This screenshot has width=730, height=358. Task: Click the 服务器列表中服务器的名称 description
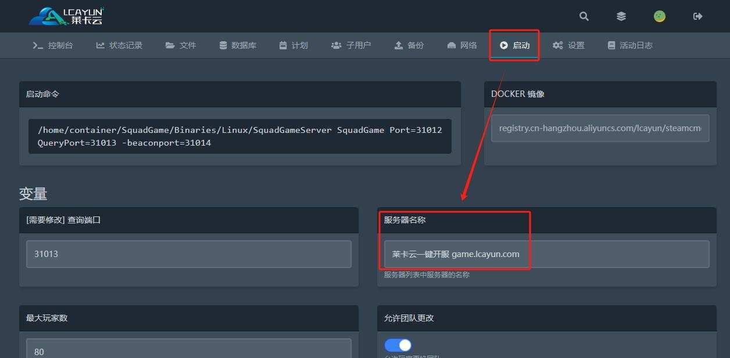click(427, 275)
